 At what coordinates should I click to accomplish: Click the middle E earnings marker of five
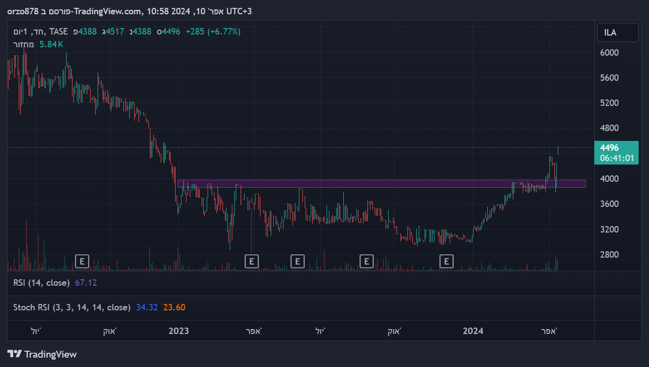(x=297, y=261)
